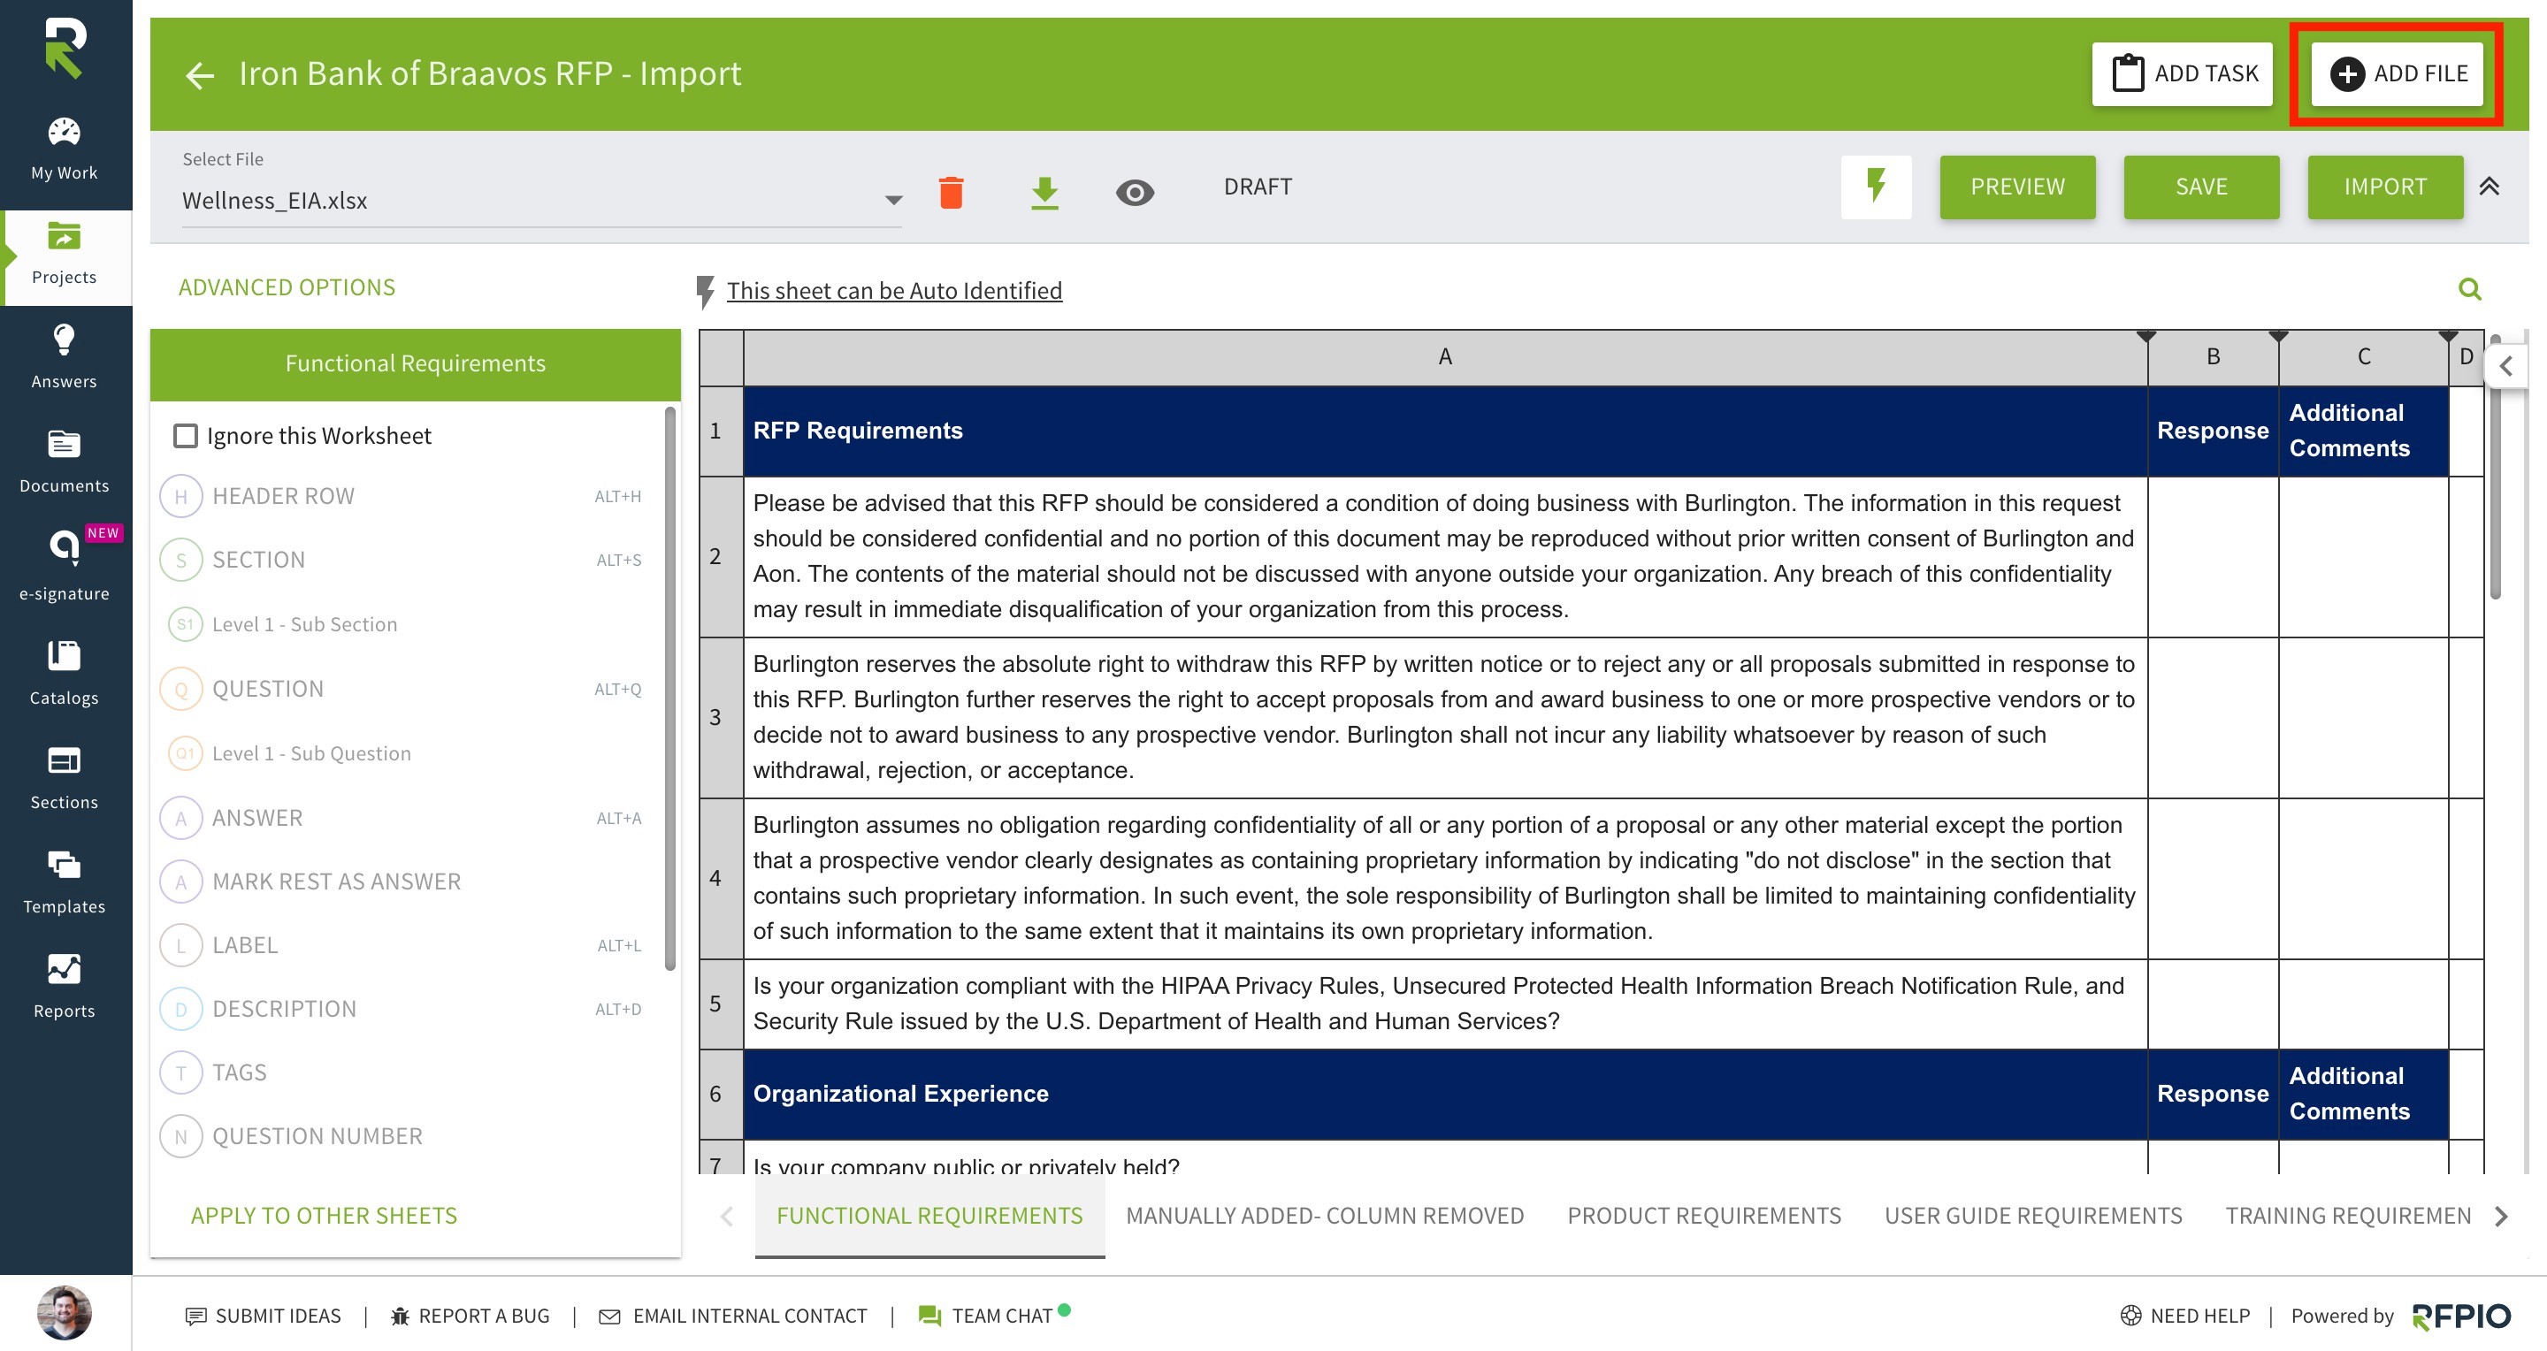
Task: Select LABEL option
Action: (402, 946)
